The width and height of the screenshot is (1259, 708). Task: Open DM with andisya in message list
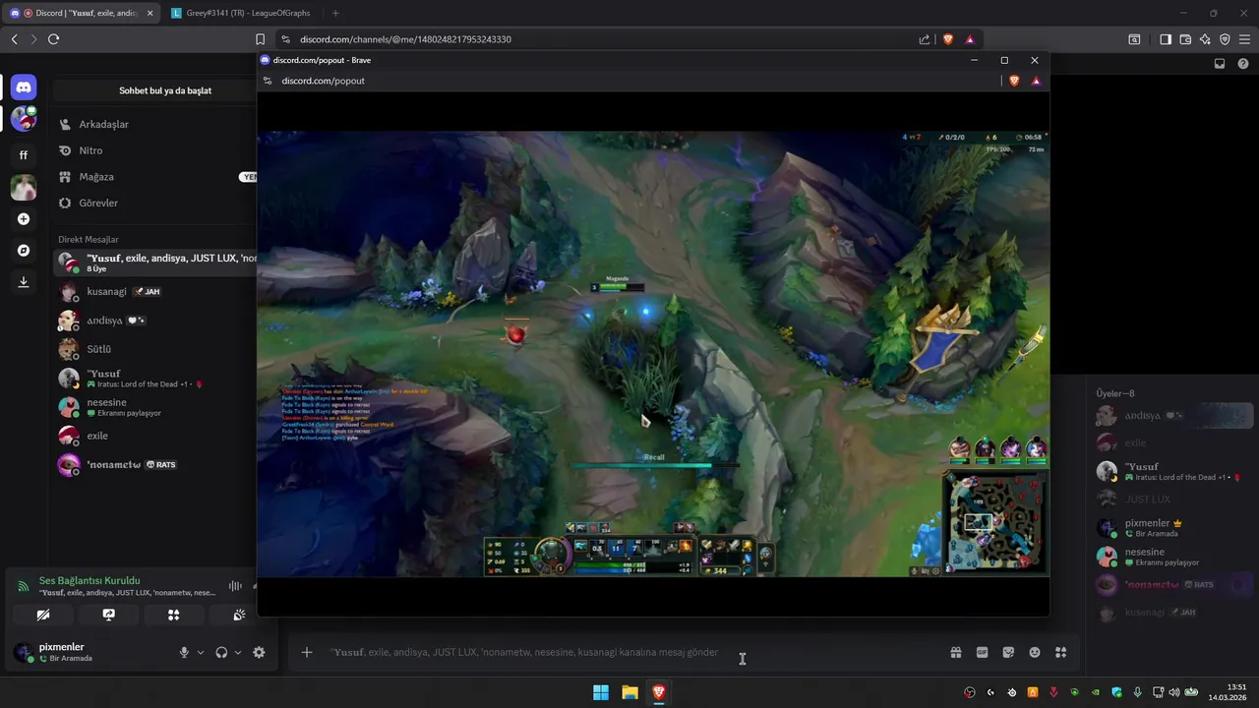[154, 321]
